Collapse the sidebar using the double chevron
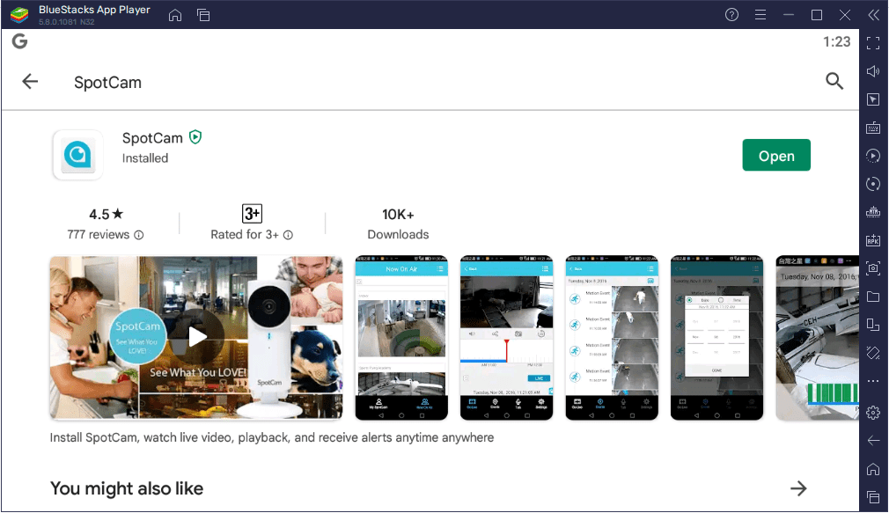The height and width of the screenshot is (513, 889). [x=873, y=14]
